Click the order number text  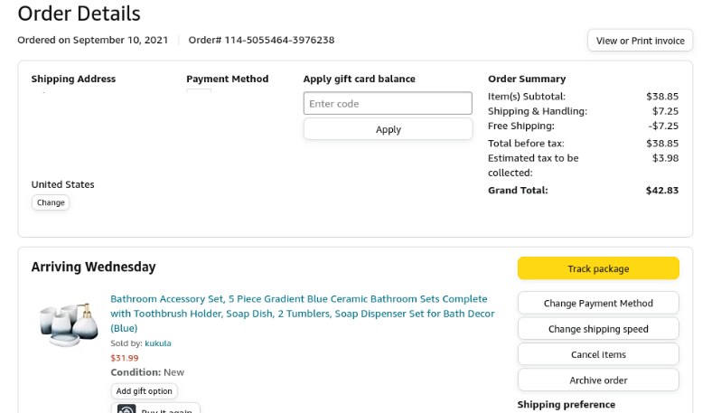pos(261,40)
